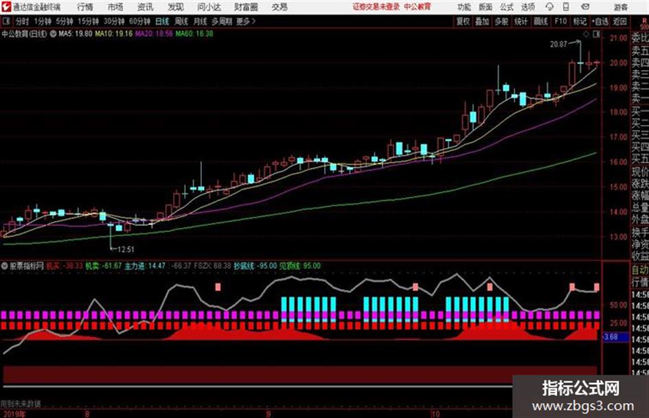Click the month 9 marker on time axis
The width and height of the screenshot is (649, 418).
point(269,414)
